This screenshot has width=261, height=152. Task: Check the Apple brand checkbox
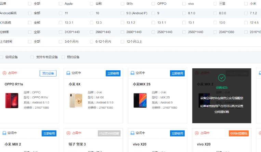(x=61, y=4)
